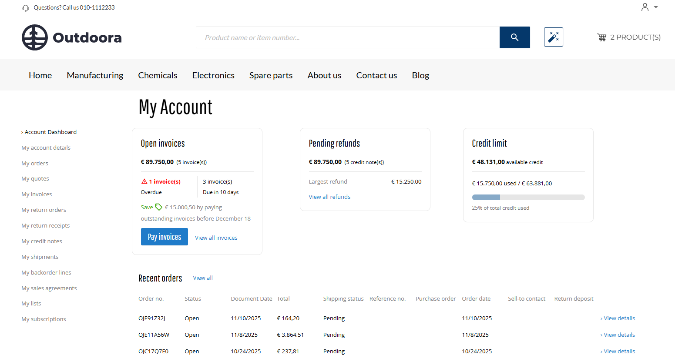Click the magnifying glass search button

pyautogui.click(x=514, y=37)
